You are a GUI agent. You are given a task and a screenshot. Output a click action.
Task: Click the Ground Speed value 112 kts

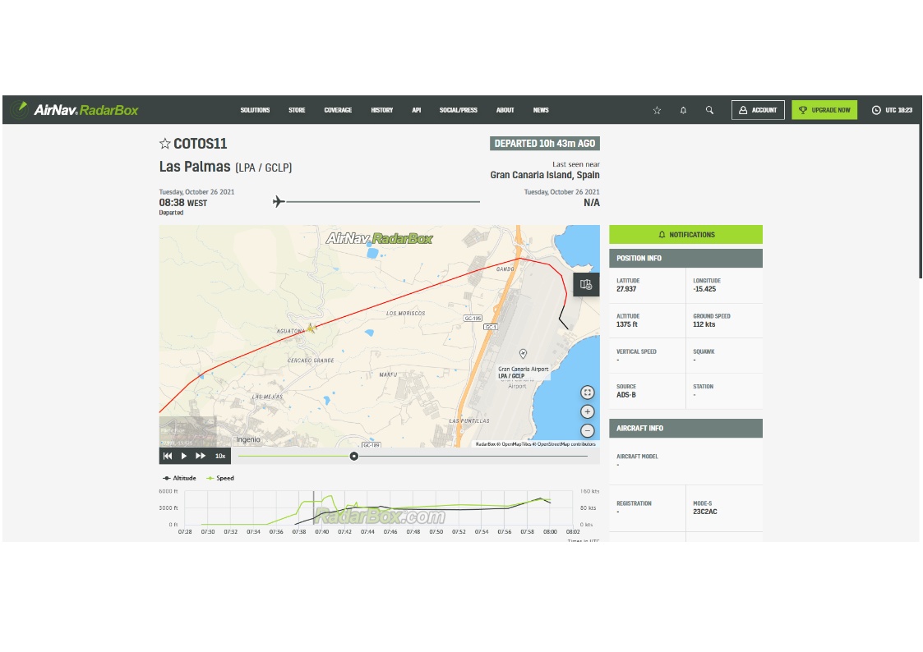pyautogui.click(x=704, y=324)
